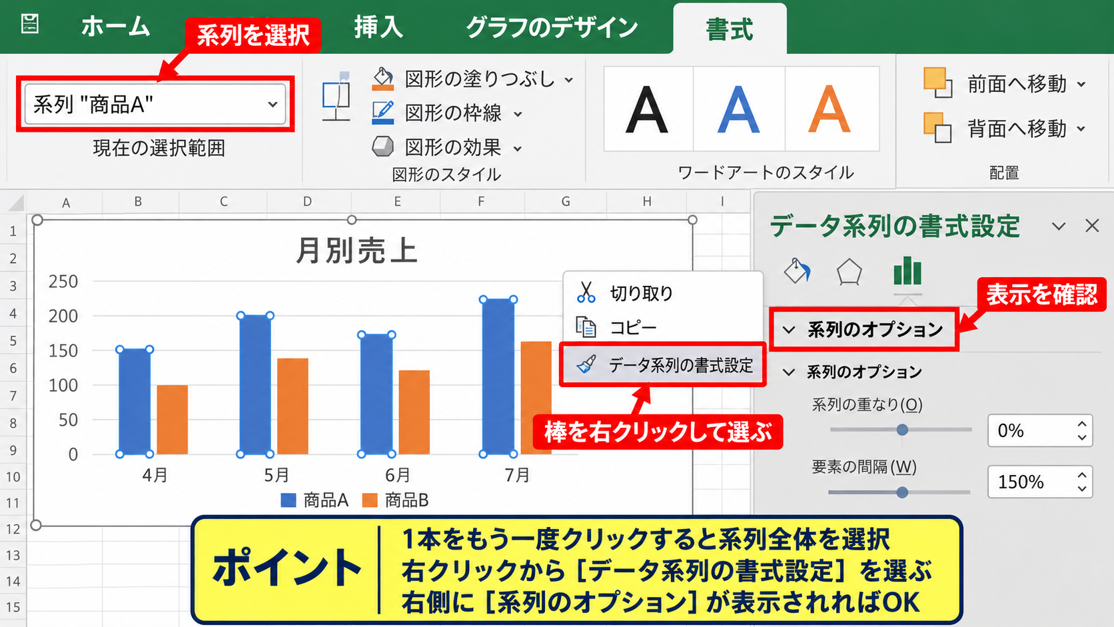Expand the 図形の効果 dropdown arrow
This screenshot has height=627, width=1114.
518,148
